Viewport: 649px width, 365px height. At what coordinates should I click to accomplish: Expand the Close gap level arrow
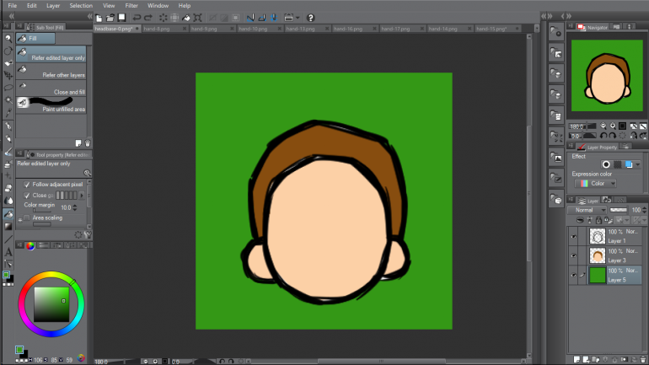coord(82,196)
